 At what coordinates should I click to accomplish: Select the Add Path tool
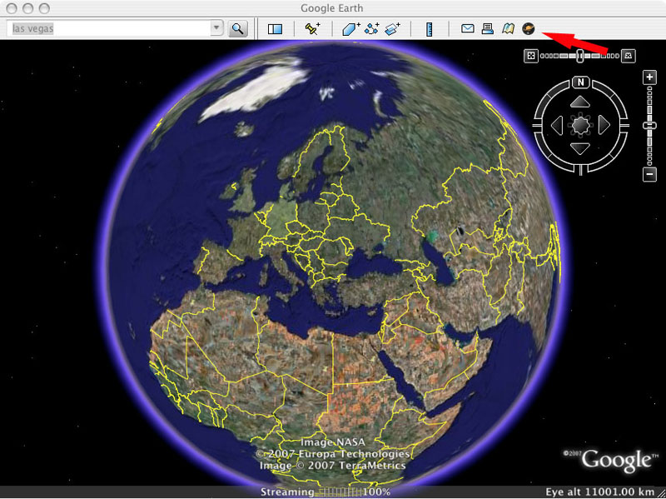click(371, 29)
